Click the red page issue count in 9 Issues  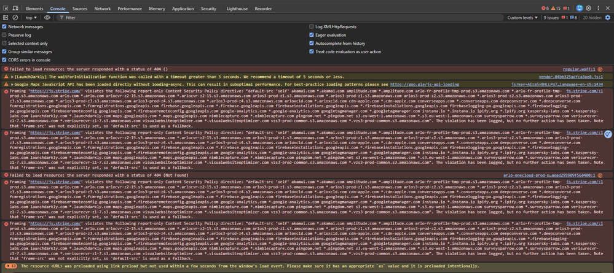pos(564,18)
